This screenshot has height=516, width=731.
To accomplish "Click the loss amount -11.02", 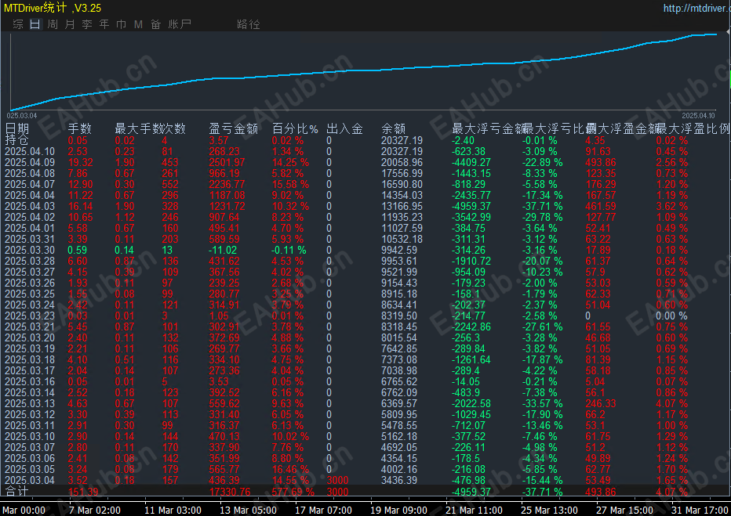I will click(224, 251).
